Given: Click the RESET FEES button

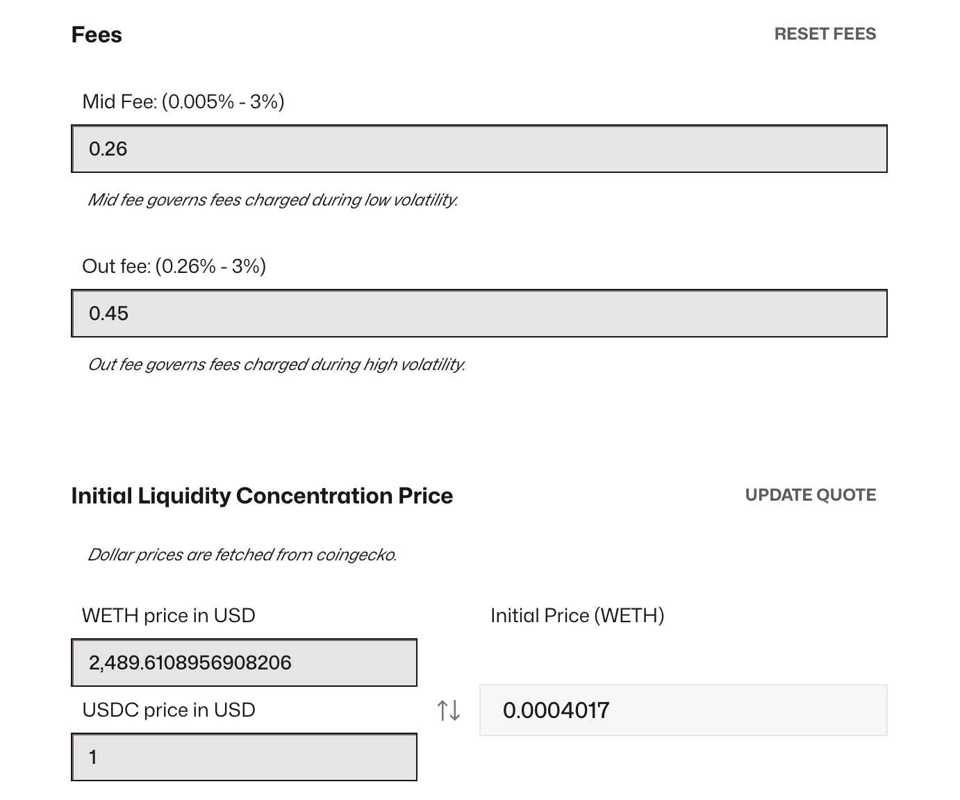Looking at the screenshot, I should (825, 34).
